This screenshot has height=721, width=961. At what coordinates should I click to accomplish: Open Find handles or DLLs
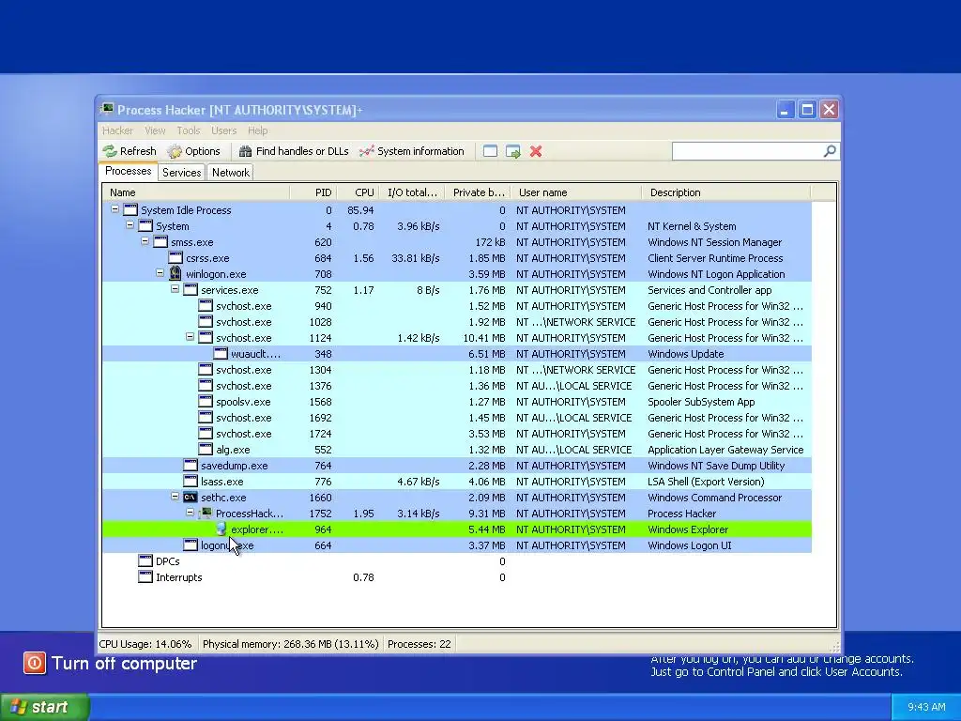tap(294, 151)
